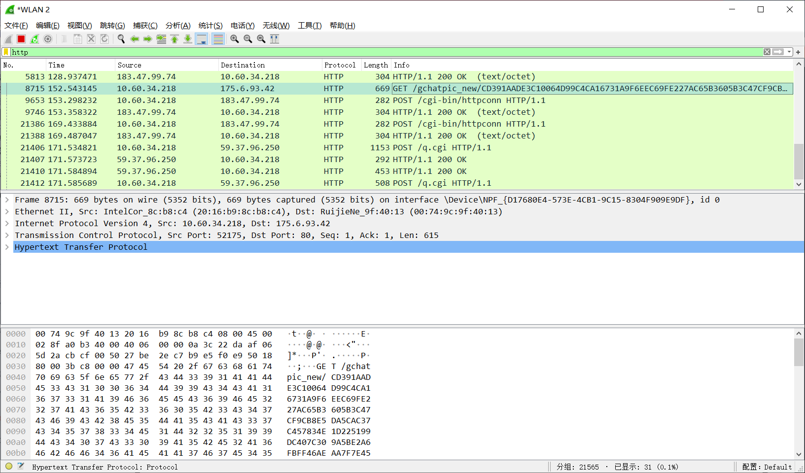Viewport: 805px width, 473px height.
Task: Zoom out the packet text
Action: 248,39
